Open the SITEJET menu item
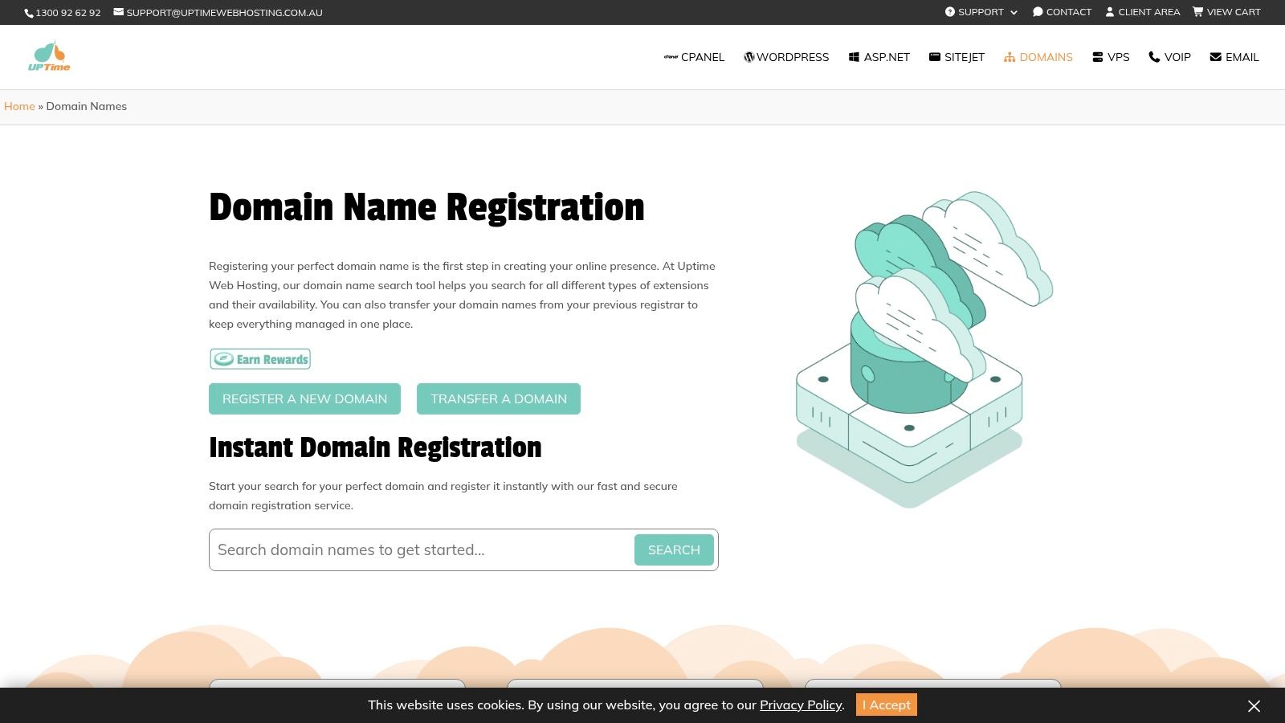Image resolution: width=1285 pixels, height=723 pixels. [x=957, y=57]
